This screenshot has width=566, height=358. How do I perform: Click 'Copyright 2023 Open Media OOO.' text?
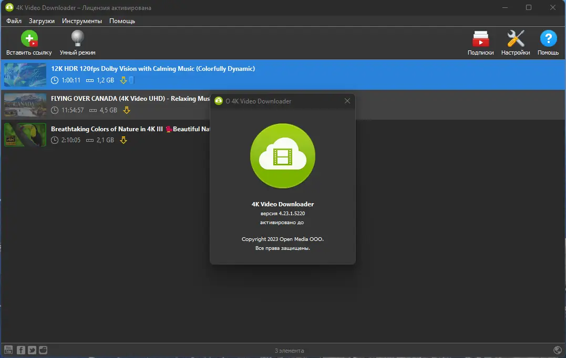pyautogui.click(x=283, y=239)
